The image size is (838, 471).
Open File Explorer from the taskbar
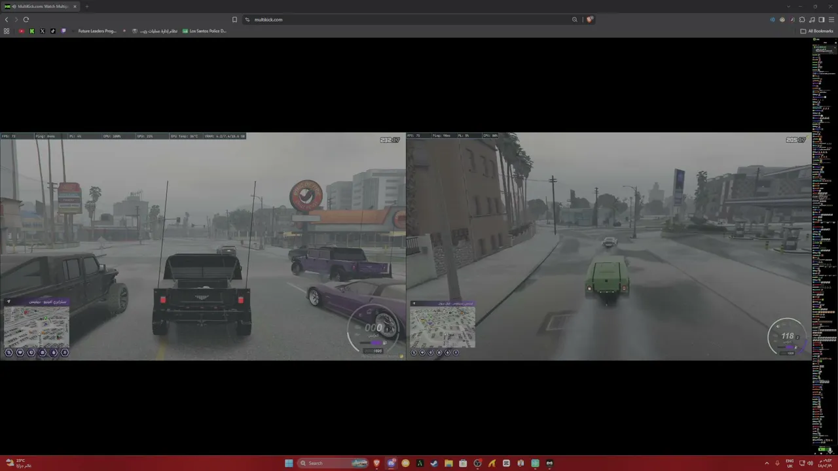448,463
